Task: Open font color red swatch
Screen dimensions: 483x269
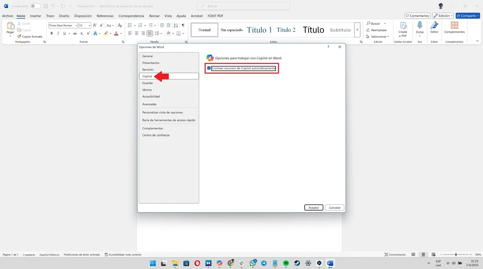Action: [x=116, y=33]
